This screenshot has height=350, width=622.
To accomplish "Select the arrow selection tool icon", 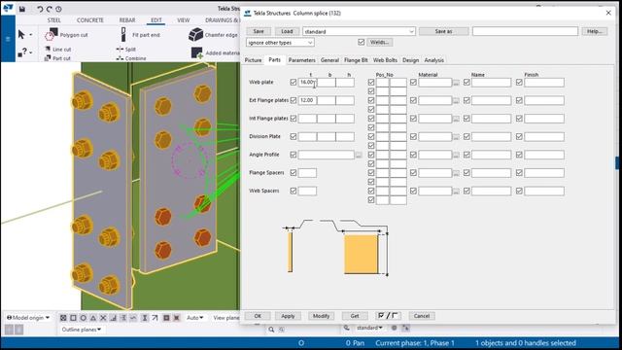I will coord(21,35).
